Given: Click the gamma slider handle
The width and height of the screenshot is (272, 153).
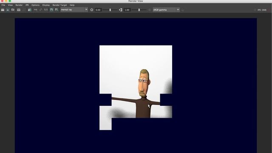Looking at the screenshot, I should click(139, 10).
